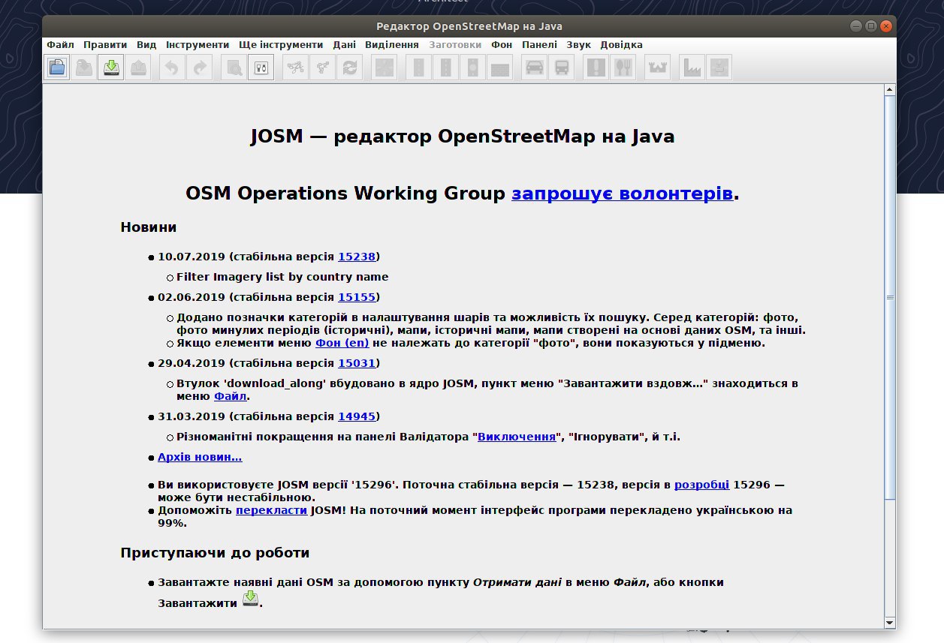Click the inline green download icon after Завантажити

tap(251, 599)
